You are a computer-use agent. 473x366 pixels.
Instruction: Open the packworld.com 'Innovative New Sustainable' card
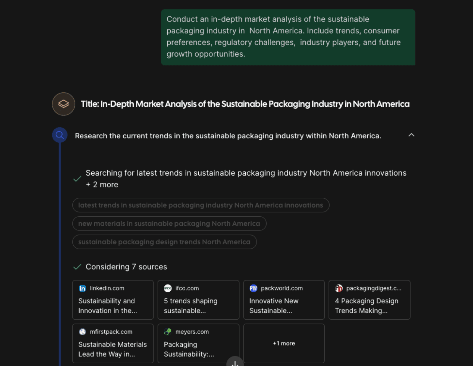[284, 300]
